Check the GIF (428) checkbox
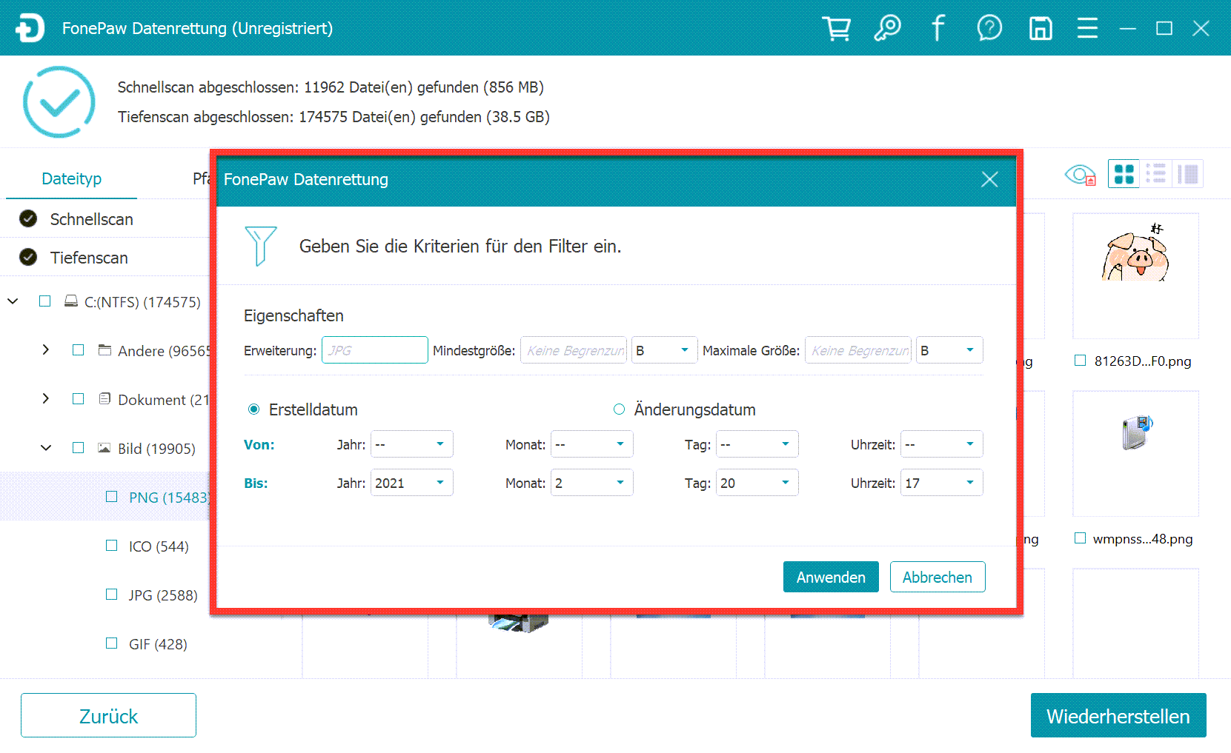The height and width of the screenshot is (753, 1231). pos(111,643)
